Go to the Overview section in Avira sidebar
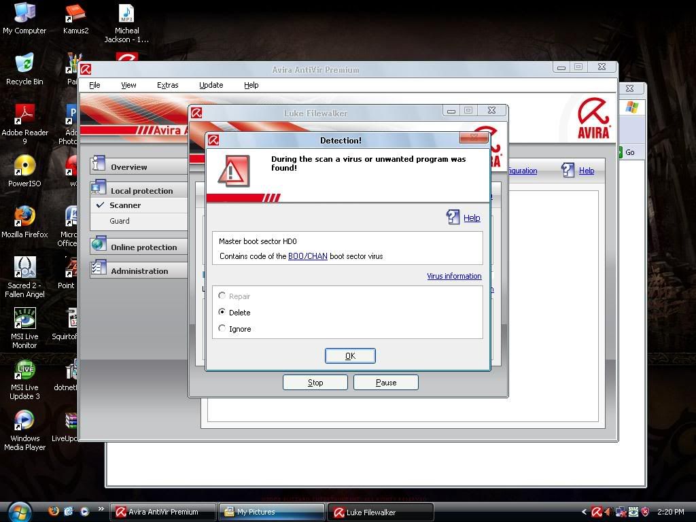The image size is (696, 522). 139,166
